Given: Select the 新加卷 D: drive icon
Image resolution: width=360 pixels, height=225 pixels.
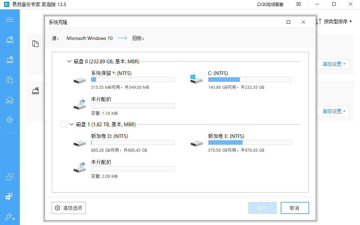Looking at the screenshot, I should tap(79, 142).
